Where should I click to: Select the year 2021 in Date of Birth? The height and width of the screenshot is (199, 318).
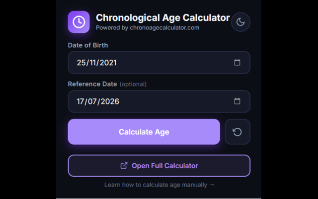[108, 63]
